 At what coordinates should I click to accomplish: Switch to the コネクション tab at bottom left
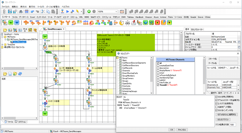coord(21,122)
